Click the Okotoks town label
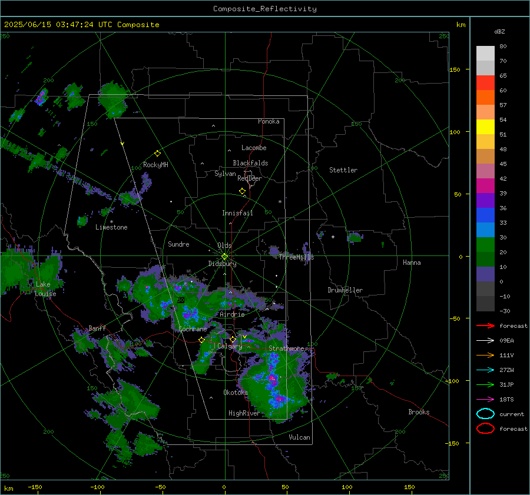The image size is (530, 495). 236,392
